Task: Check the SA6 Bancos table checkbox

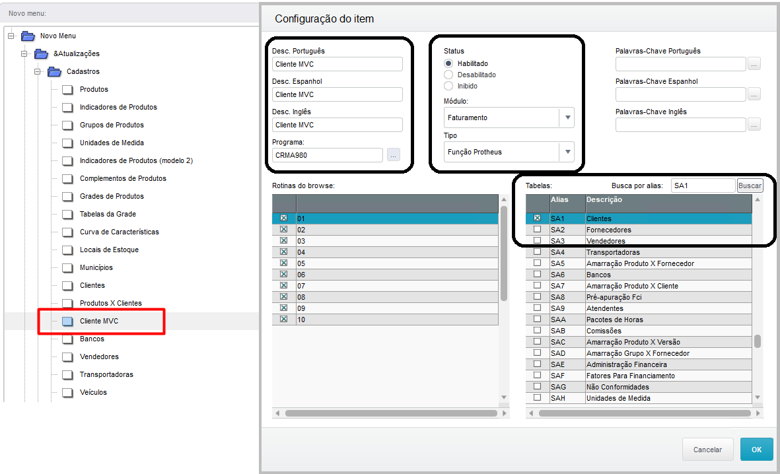Action: (537, 274)
